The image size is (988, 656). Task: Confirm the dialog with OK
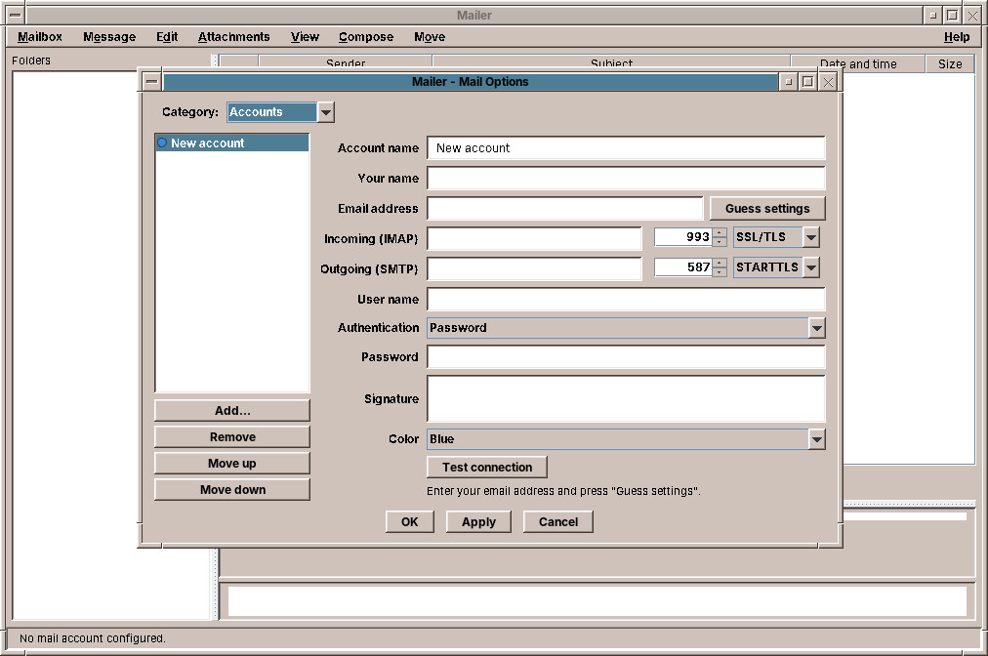[410, 522]
